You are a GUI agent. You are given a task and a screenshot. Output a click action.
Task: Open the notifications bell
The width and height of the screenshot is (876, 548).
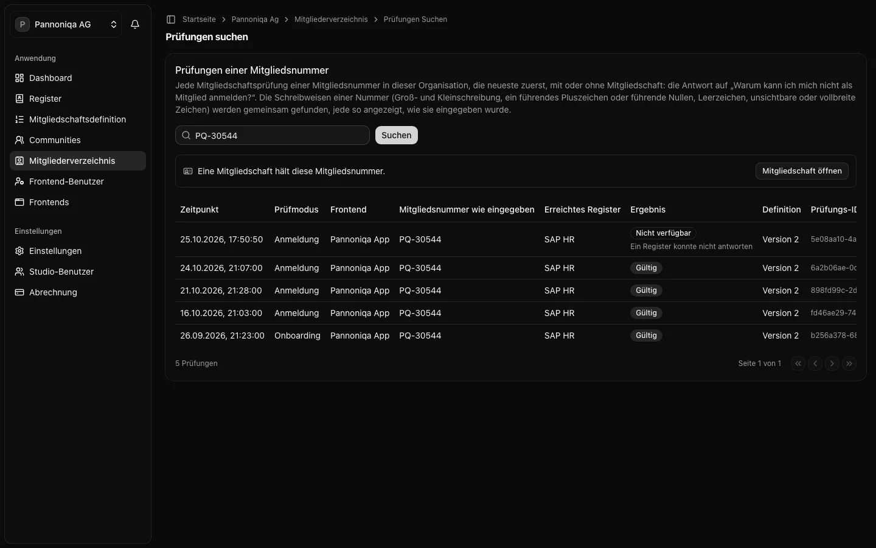(135, 24)
